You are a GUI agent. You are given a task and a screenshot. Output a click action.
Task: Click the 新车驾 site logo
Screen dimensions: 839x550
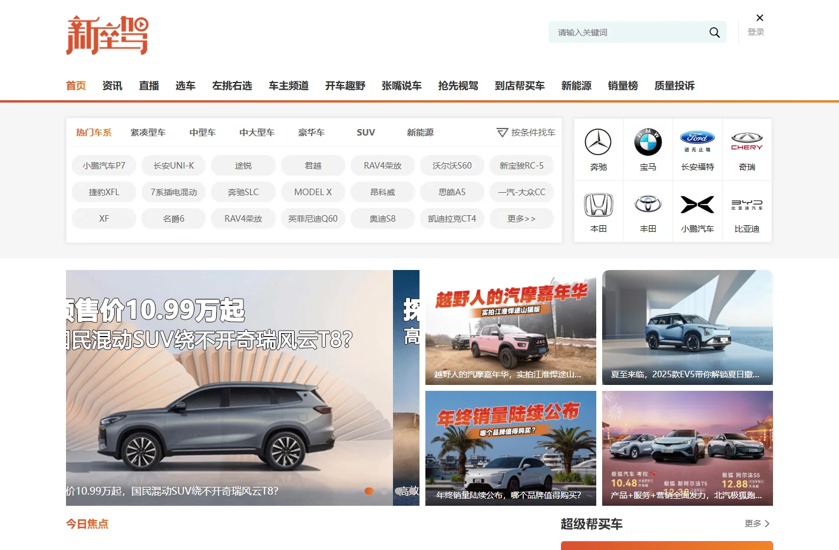tap(107, 35)
